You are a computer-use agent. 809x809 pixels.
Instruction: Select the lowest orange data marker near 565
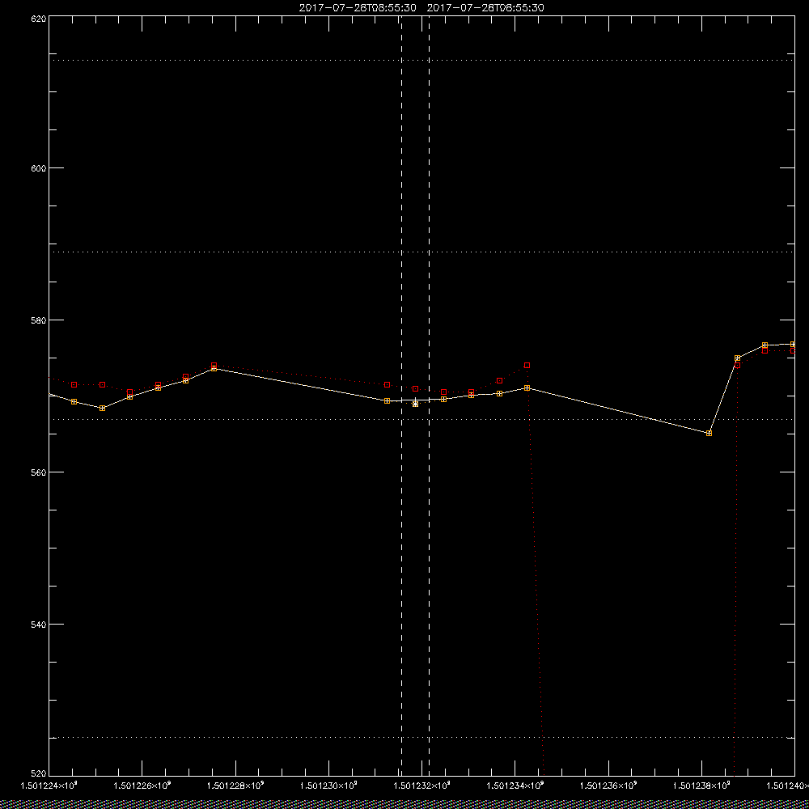point(709,434)
